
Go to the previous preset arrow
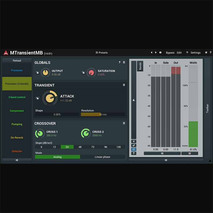(151, 52)
